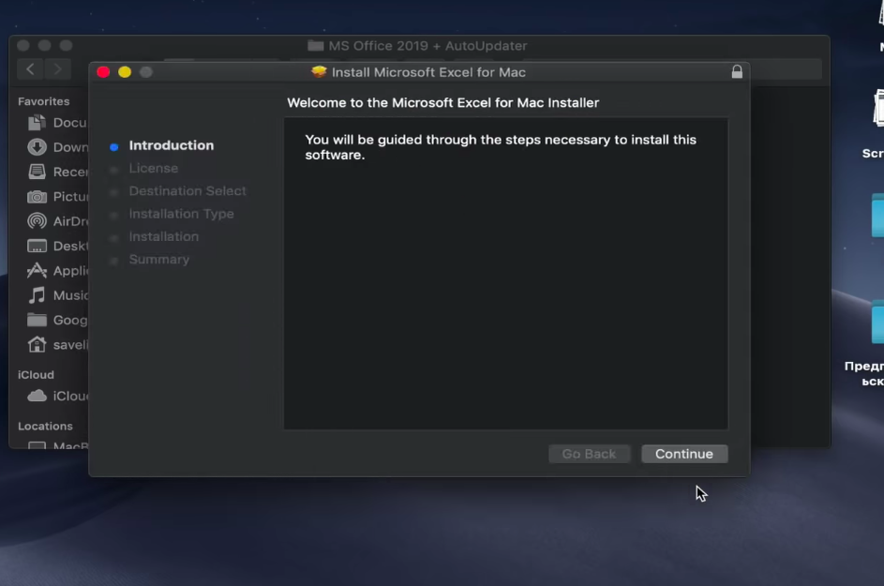884x586 pixels.
Task: Click the MS Office 2019 + AutoUpdater folder icon
Action: coord(316,46)
